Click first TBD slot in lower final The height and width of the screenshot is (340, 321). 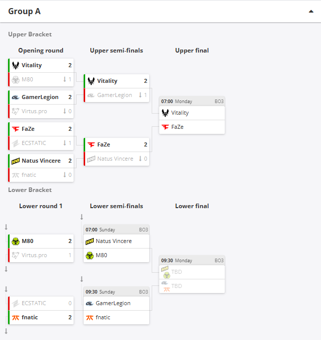192,272
